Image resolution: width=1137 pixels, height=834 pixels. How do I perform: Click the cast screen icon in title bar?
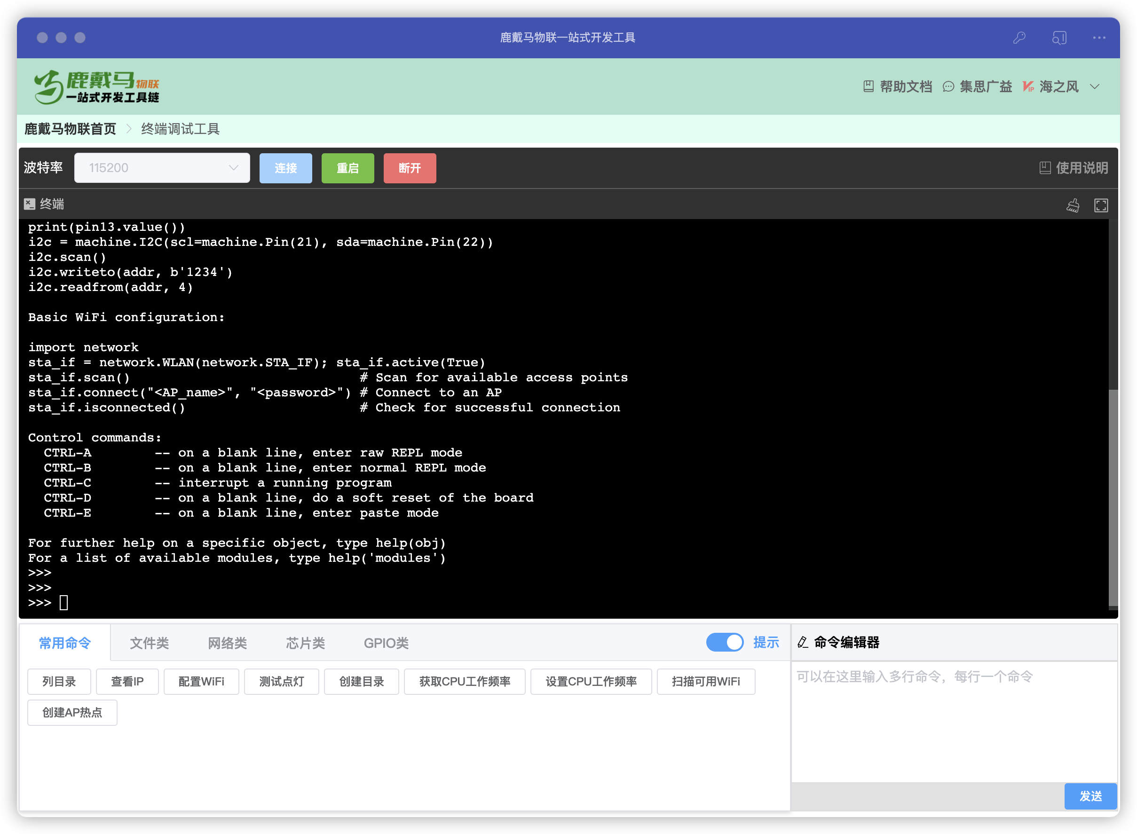pos(1059,38)
